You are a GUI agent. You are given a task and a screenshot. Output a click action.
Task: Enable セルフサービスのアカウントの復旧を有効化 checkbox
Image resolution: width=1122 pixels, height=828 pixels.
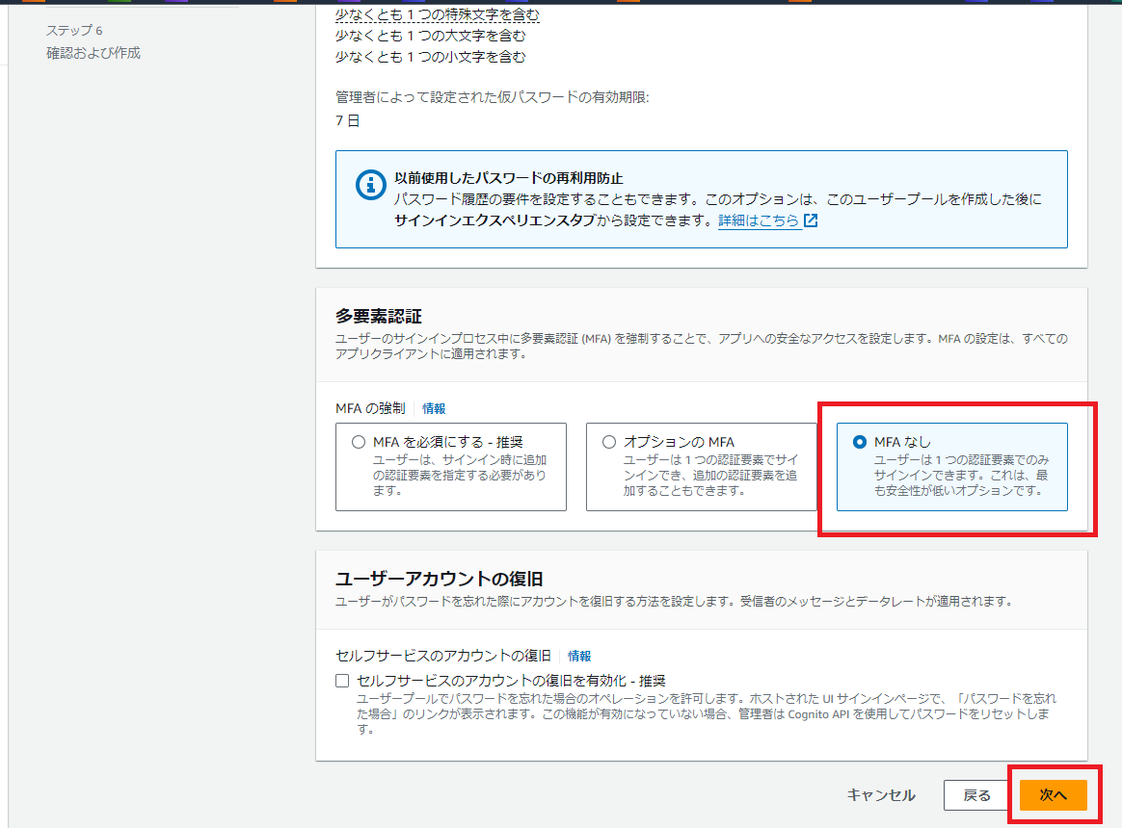coord(341,680)
